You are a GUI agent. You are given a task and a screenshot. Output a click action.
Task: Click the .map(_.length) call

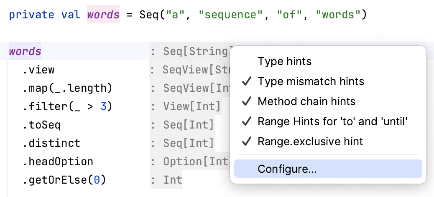click(67, 88)
